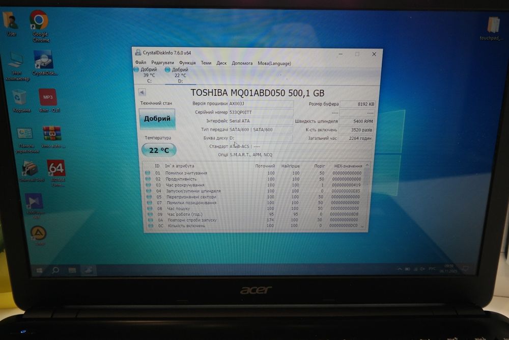Image resolution: width=509 pixels, height=340 pixels.
Task: Select attribute row 05 Перепризначені сектори
Action: (254, 197)
